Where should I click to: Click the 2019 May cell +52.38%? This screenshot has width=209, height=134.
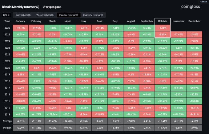click(x=84, y=75)
